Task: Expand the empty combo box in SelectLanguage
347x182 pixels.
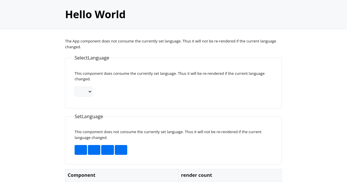Action: coord(84,92)
